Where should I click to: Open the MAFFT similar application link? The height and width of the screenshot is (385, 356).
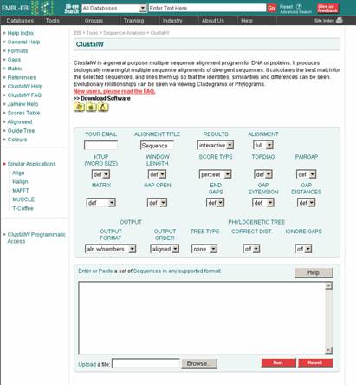point(21,191)
